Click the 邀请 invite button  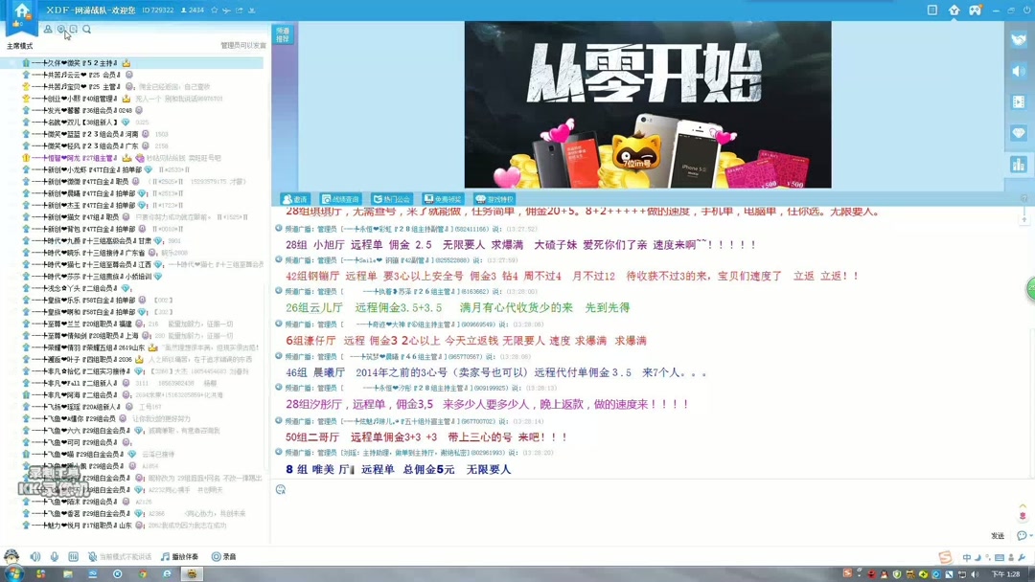click(297, 198)
